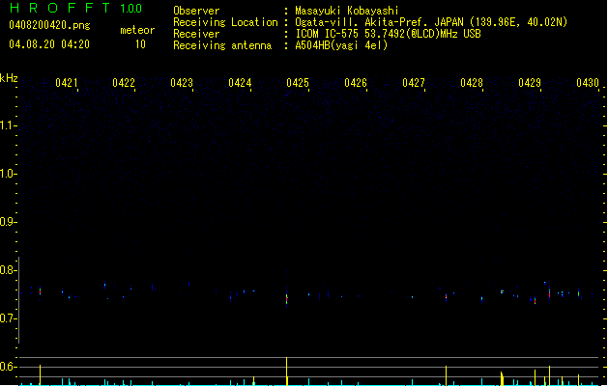The height and width of the screenshot is (386, 608).
Task: Click the meteor count value 10
Action: [x=140, y=44]
